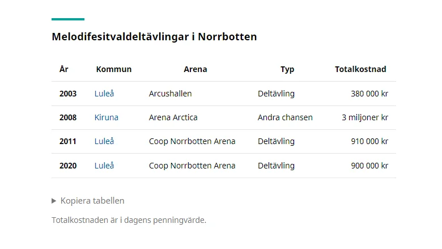Viewport: 442px width, 249px height.
Task: Expand the Kopiera tabellen disclosure triangle
Action: [54, 201]
